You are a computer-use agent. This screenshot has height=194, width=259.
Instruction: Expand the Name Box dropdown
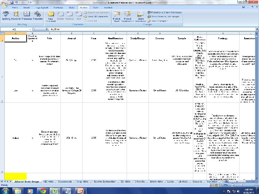pyautogui.click(x=30, y=29)
